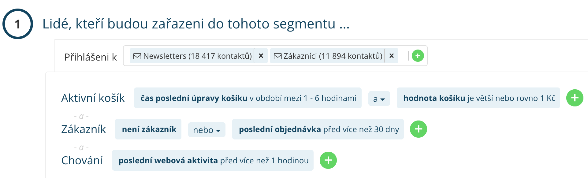This screenshot has width=588, height=178.
Task: Add condition to Zákazník row
Action: click(x=418, y=129)
